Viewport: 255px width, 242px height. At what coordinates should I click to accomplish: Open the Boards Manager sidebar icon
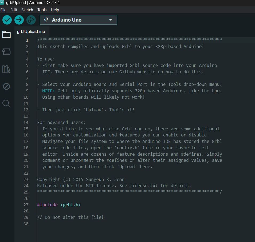tap(6, 52)
